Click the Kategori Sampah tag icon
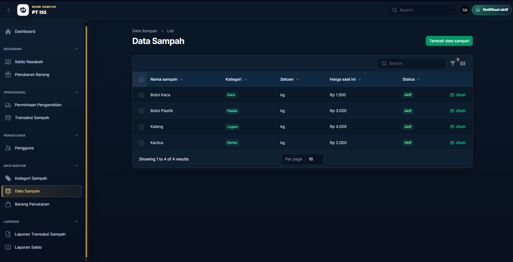 pos(8,178)
